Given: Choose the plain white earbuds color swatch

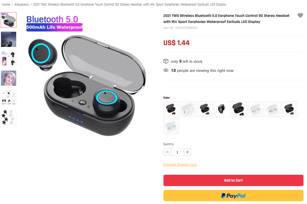Looking at the screenshot, I should [x=188, y=109].
